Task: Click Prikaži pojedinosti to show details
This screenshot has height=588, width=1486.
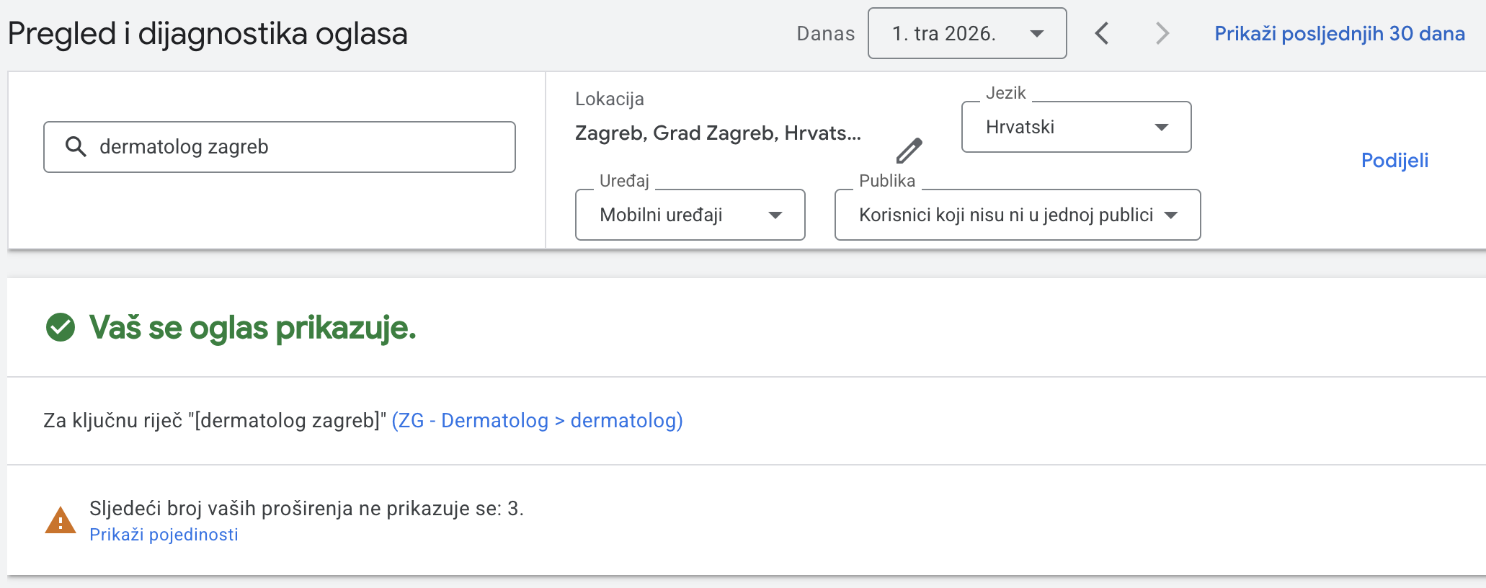Action: click(x=164, y=535)
